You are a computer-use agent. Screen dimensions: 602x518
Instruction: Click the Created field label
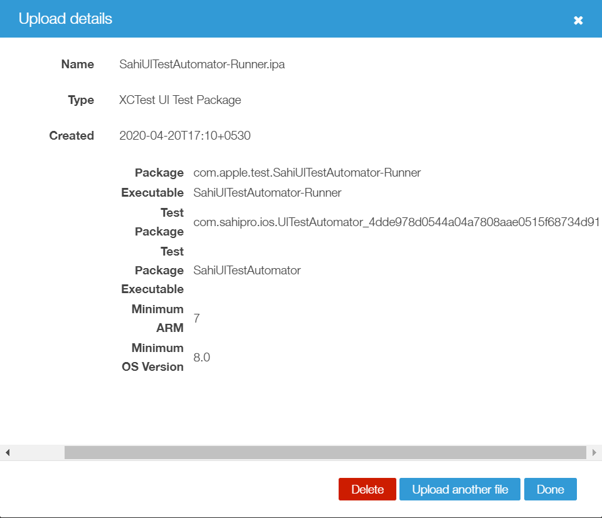[71, 136]
